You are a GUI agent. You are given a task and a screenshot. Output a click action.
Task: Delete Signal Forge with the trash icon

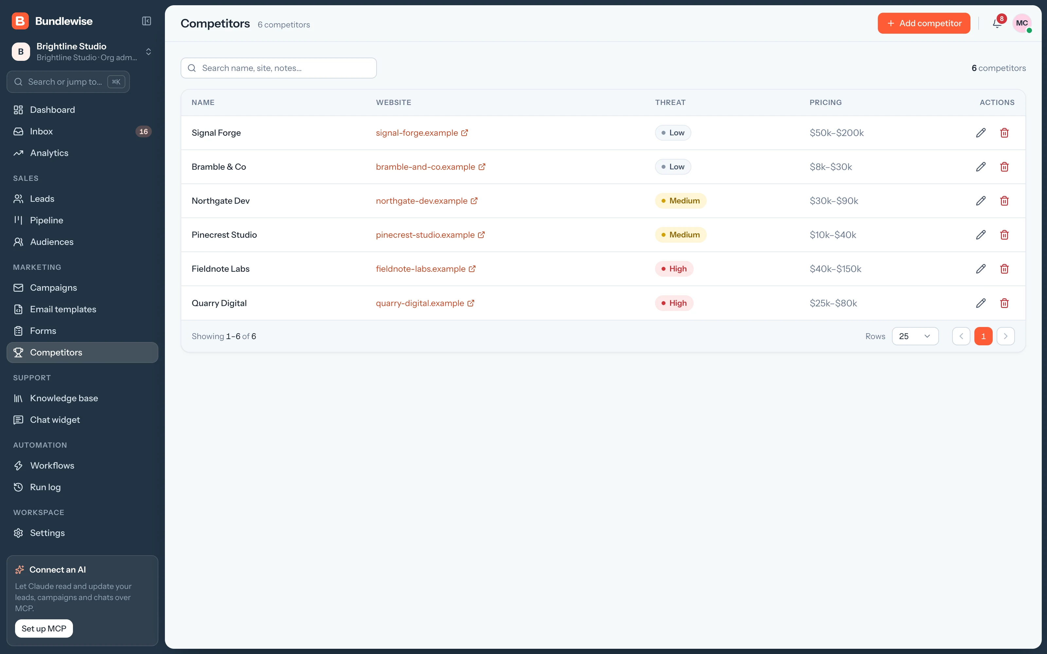tap(1004, 133)
